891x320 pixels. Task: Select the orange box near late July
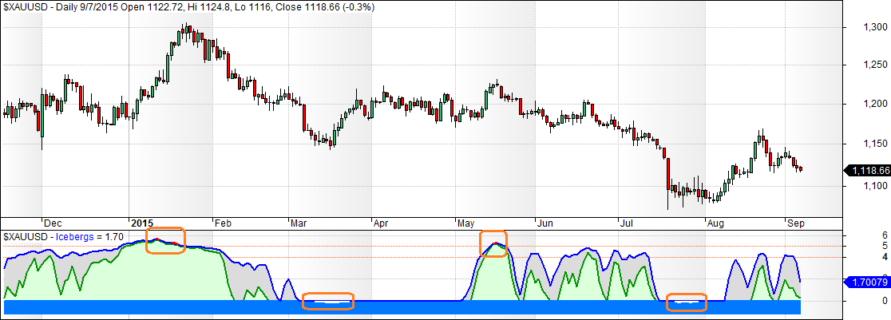pos(687,302)
